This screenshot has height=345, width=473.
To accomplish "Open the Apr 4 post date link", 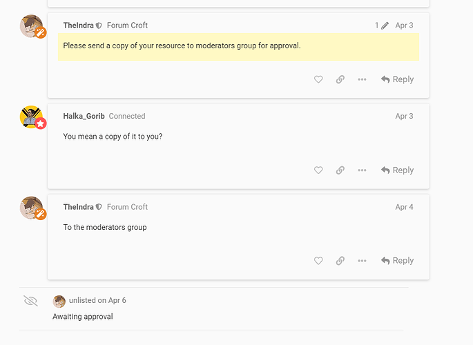I will [404, 207].
